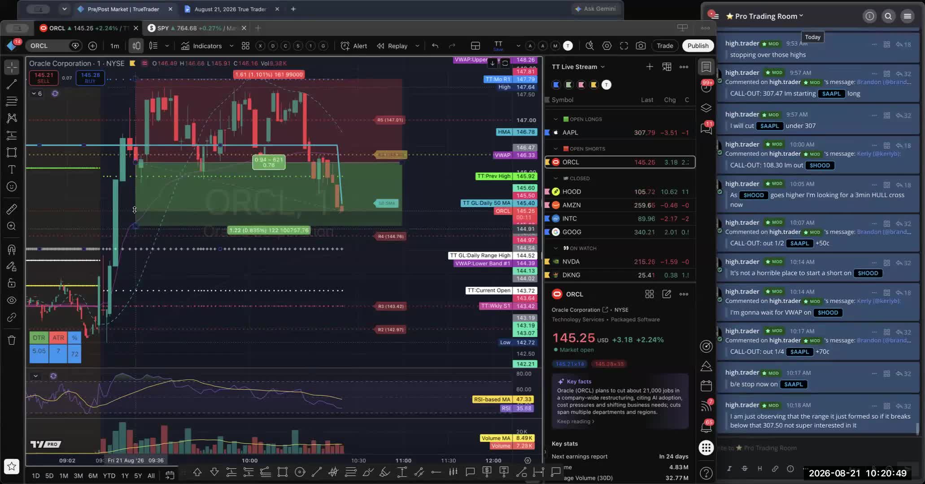The width and height of the screenshot is (925, 484).
Task: Collapse the On Watch section
Action: pyautogui.click(x=556, y=248)
